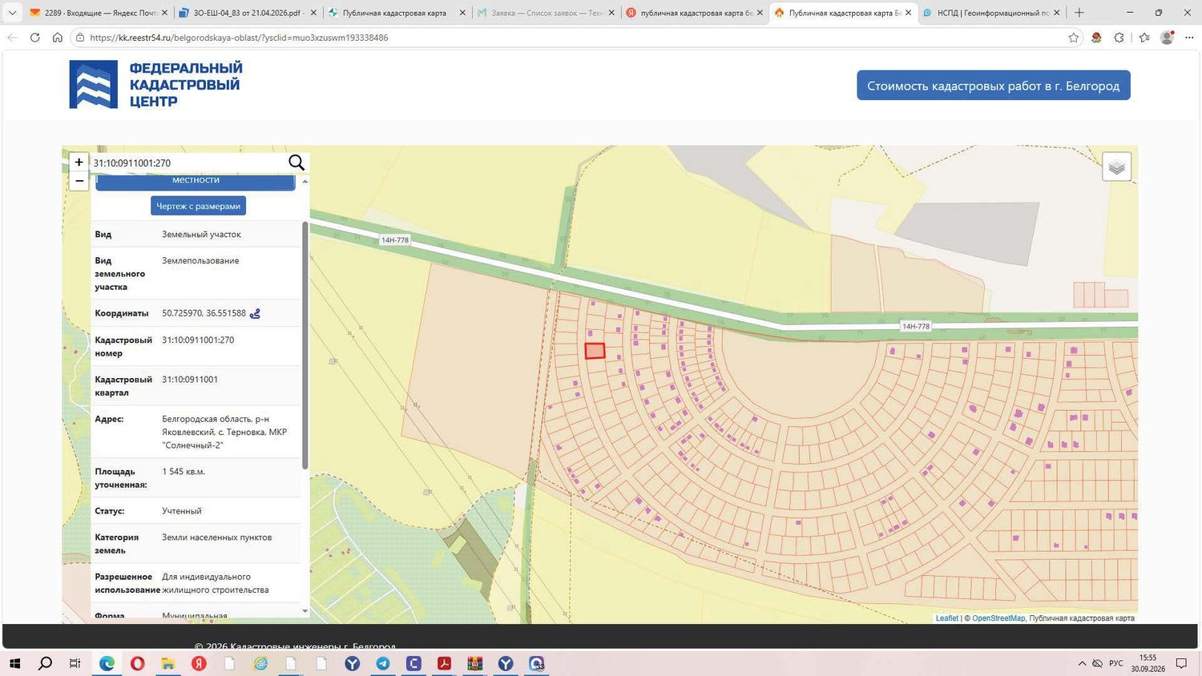Image resolution: width=1202 pixels, height=676 pixels.
Task: Open the Windows Start menu
Action: tap(14, 663)
